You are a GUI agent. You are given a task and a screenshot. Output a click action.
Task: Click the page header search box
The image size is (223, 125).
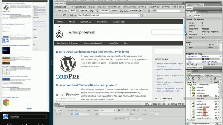tap(167, 32)
